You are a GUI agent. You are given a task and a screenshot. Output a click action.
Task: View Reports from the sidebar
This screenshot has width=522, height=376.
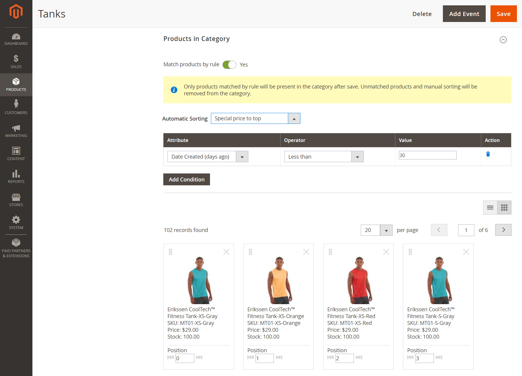[x=16, y=177]
